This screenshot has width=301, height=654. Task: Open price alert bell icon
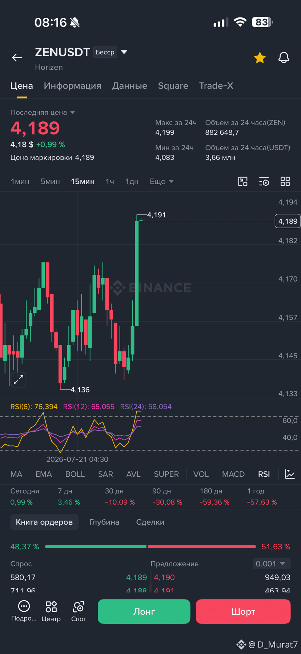pyautogui.click(x=284, y=57)
